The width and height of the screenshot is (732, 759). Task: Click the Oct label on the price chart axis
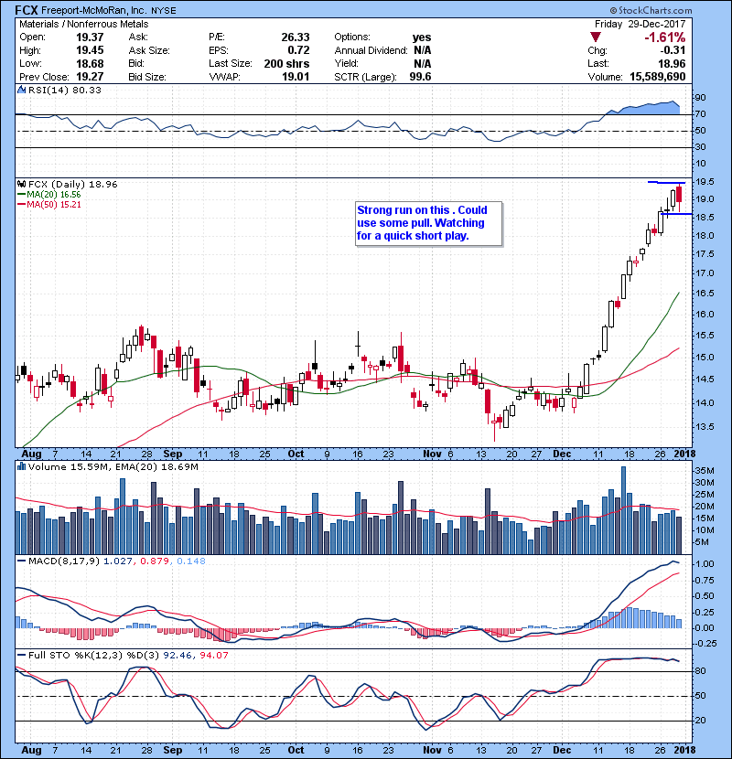pos(296,454)
